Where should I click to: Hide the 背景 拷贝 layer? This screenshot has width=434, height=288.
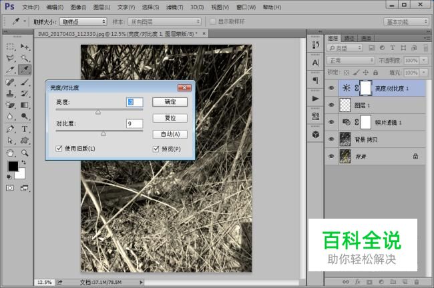(331, 139)
